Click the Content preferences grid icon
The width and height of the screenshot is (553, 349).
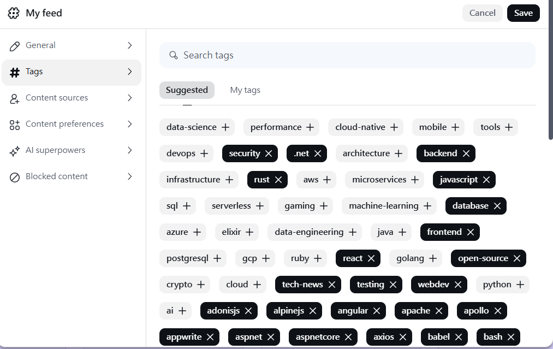pyautogui.click(x=15, y=125)
